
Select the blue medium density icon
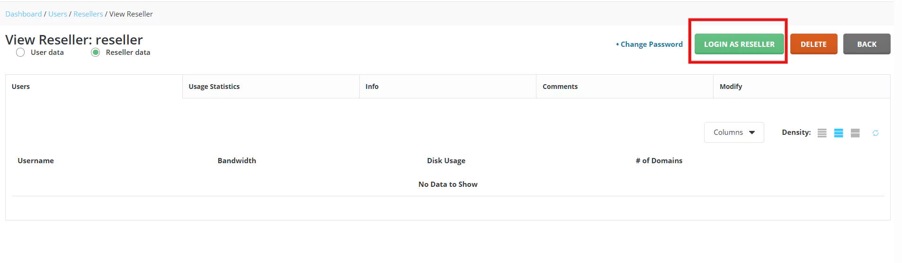click(839, 133)
